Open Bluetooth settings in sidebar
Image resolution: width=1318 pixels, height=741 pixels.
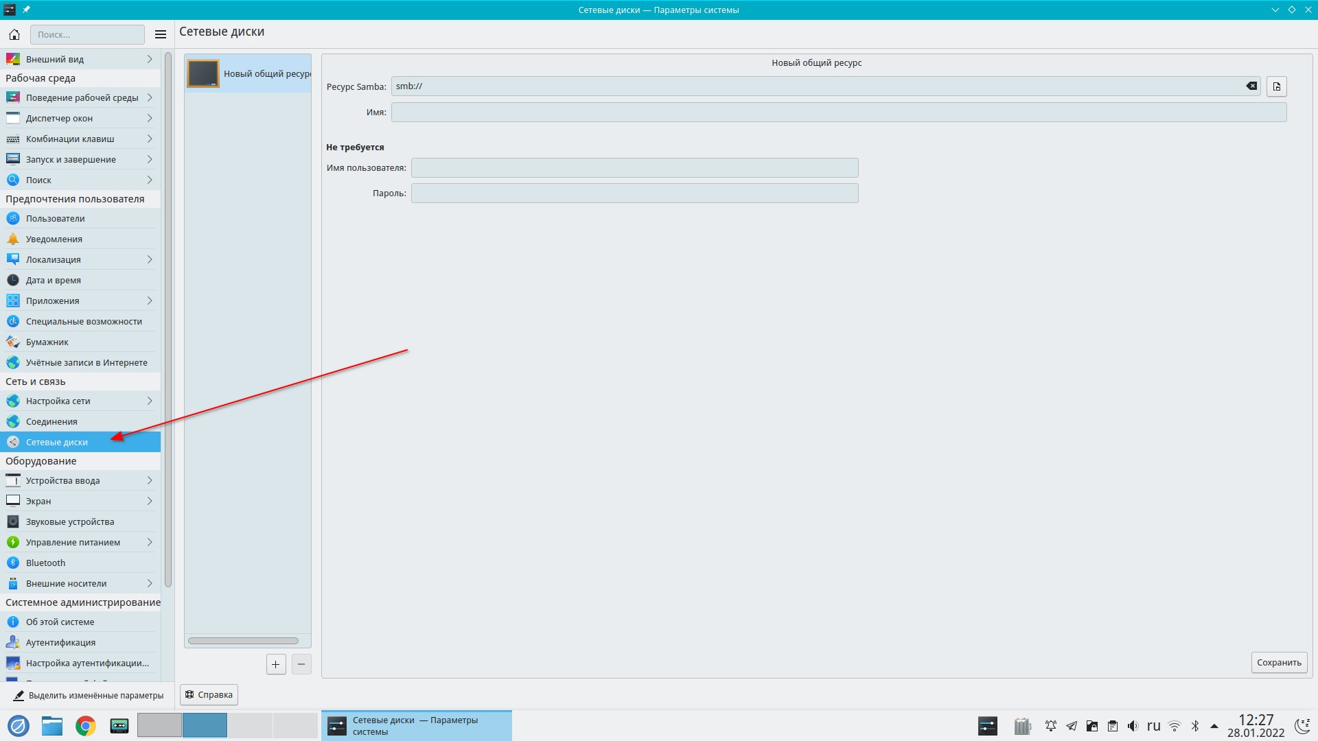point(45,563)
